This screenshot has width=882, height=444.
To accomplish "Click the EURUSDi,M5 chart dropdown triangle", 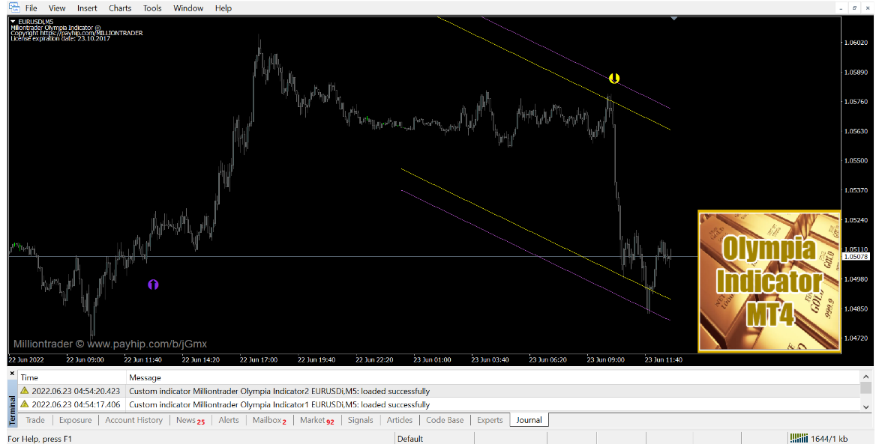I will coord(13,21).
